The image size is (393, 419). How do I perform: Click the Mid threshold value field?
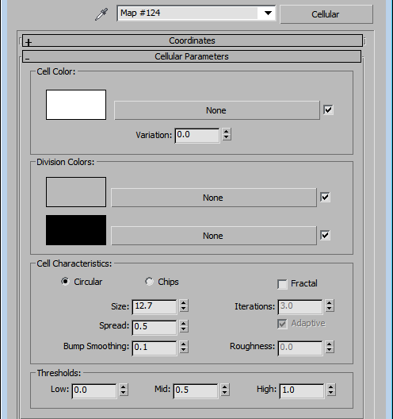click(196, 390)
